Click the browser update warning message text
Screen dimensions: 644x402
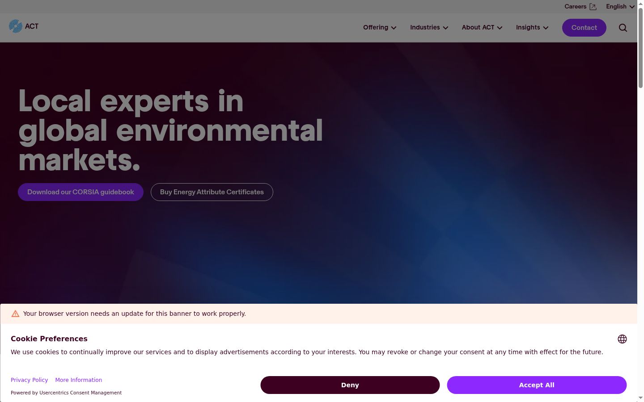(x=135, y=314)
